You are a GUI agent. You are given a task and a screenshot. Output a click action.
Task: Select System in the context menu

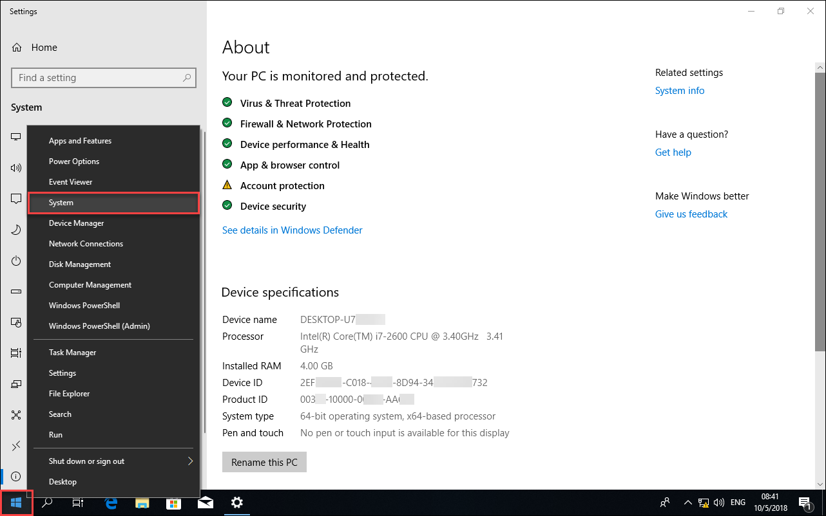(x=113, y=203)
